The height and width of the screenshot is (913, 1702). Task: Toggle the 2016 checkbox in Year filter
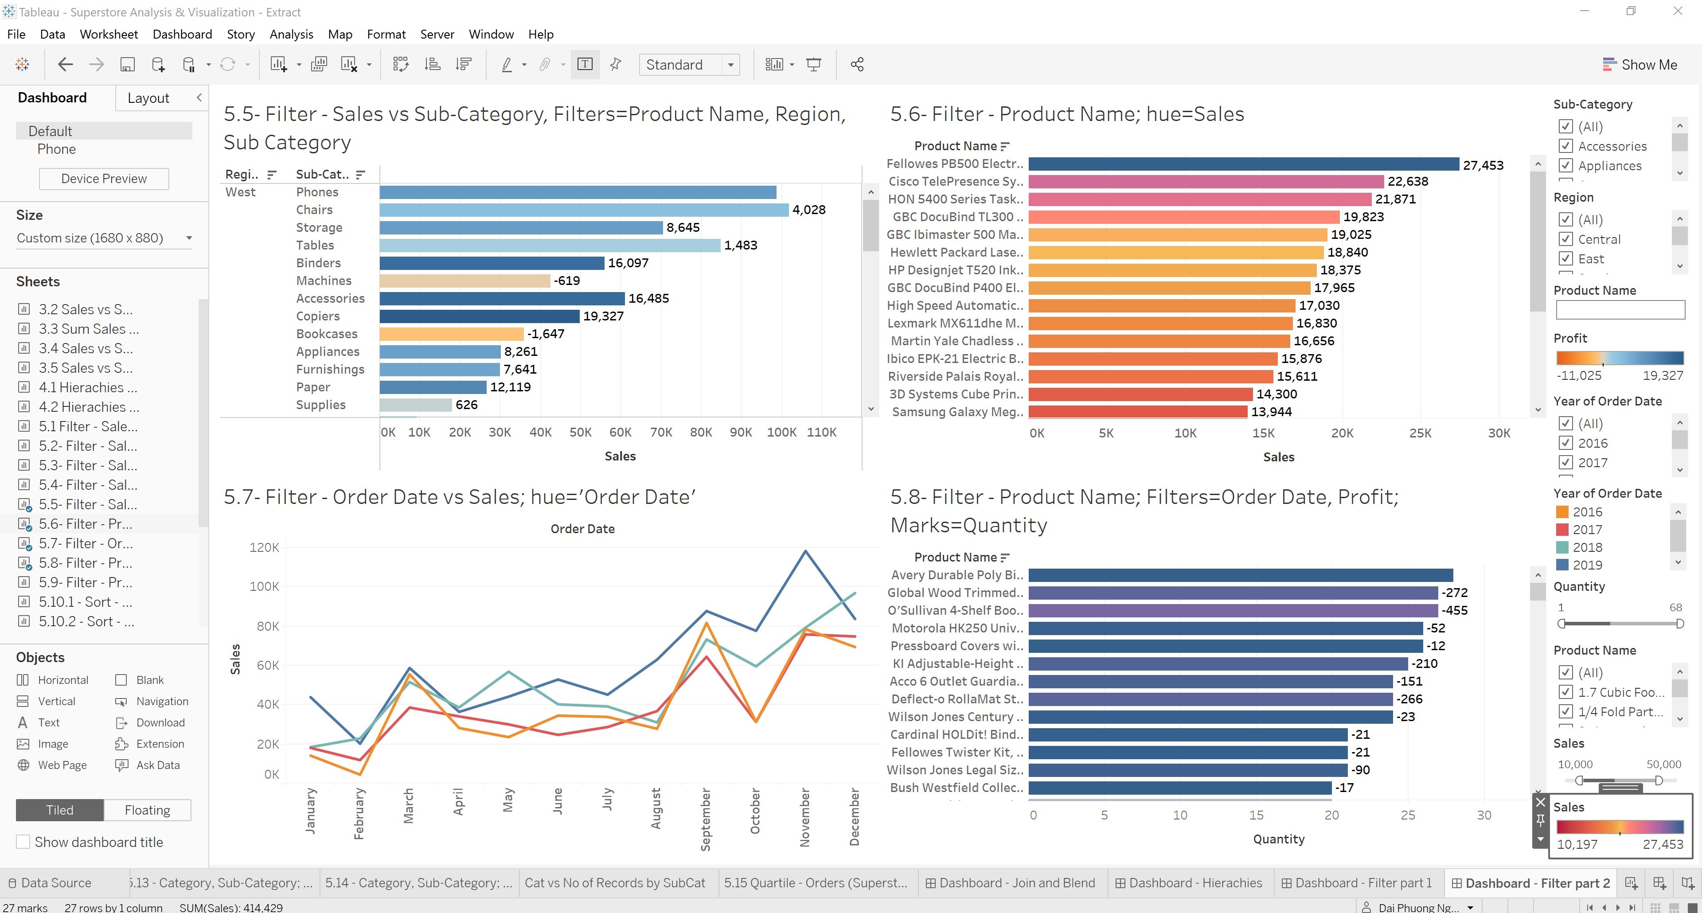tap(1565, 443)
